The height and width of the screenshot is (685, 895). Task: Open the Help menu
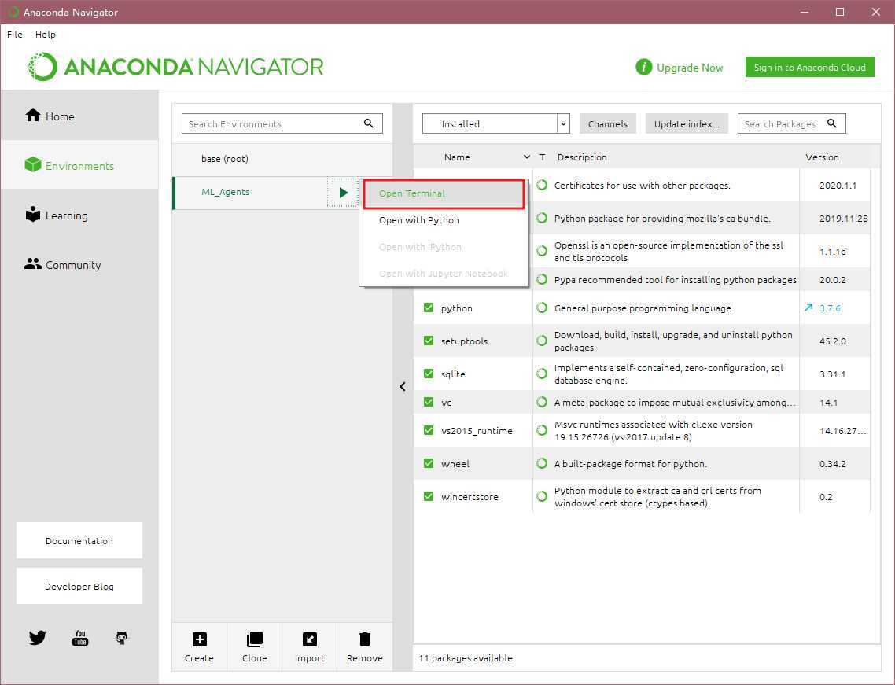tap(46, 35)
